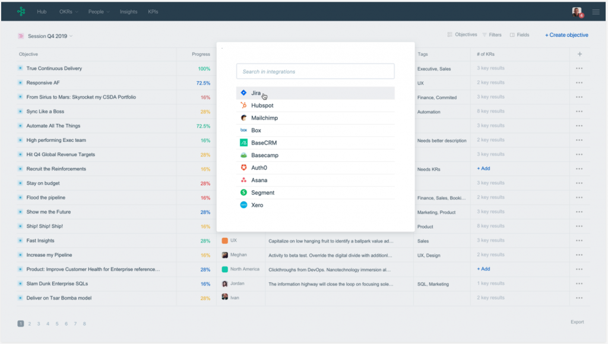Go to page 8
Image resolution: width=608 pixels, height=344 pixels.
tap(84, 323)
